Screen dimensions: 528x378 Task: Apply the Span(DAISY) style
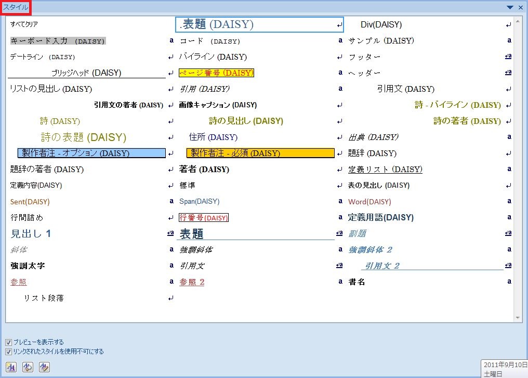(199, 201)
